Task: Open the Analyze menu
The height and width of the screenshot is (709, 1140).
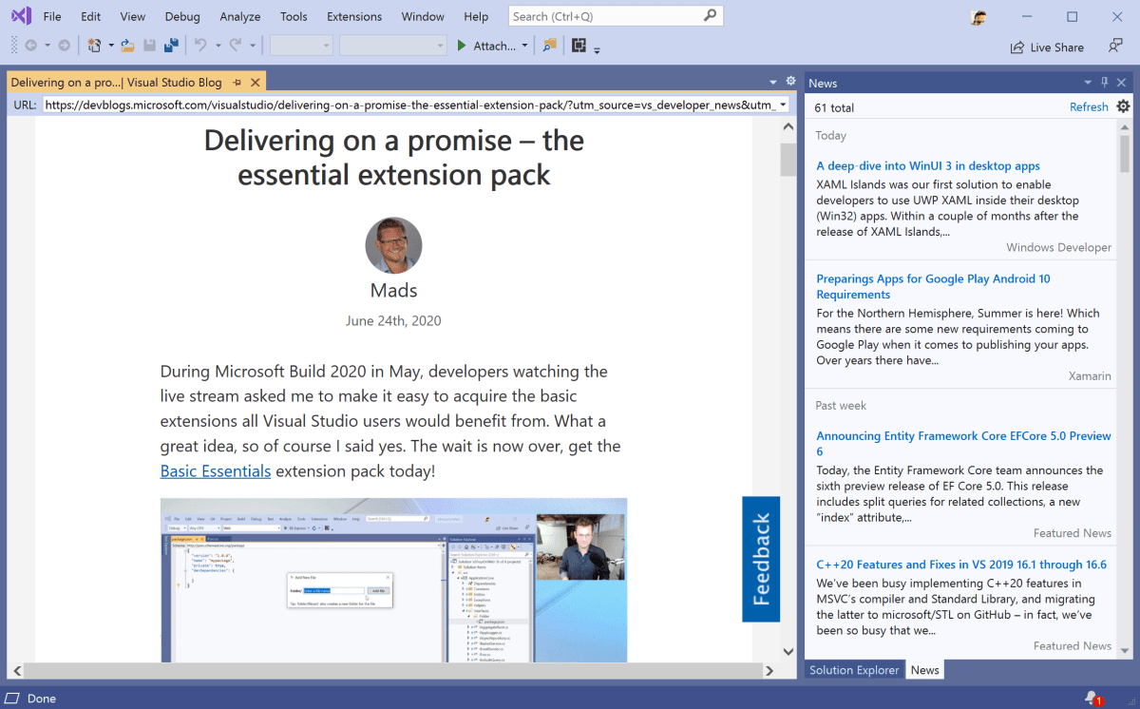Action: click(240, 17)
